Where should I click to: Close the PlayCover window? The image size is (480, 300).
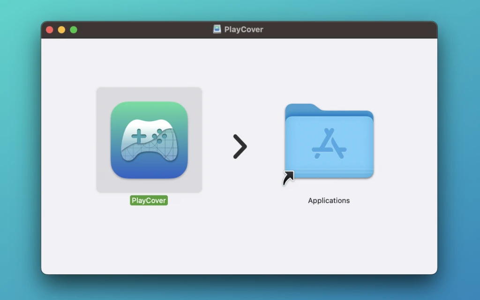click(50, 29)
